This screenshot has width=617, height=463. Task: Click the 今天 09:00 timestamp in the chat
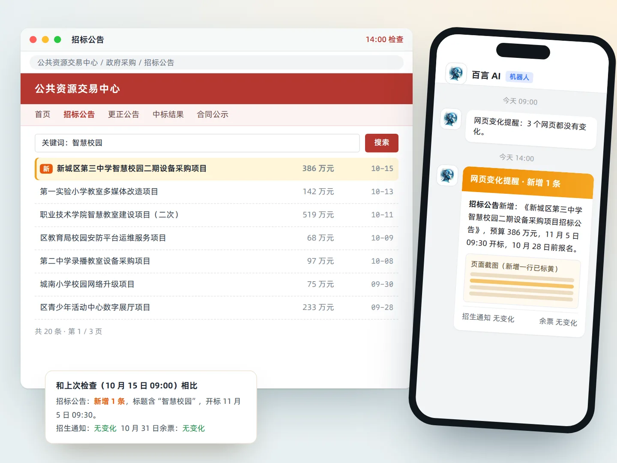coord(520,101)
